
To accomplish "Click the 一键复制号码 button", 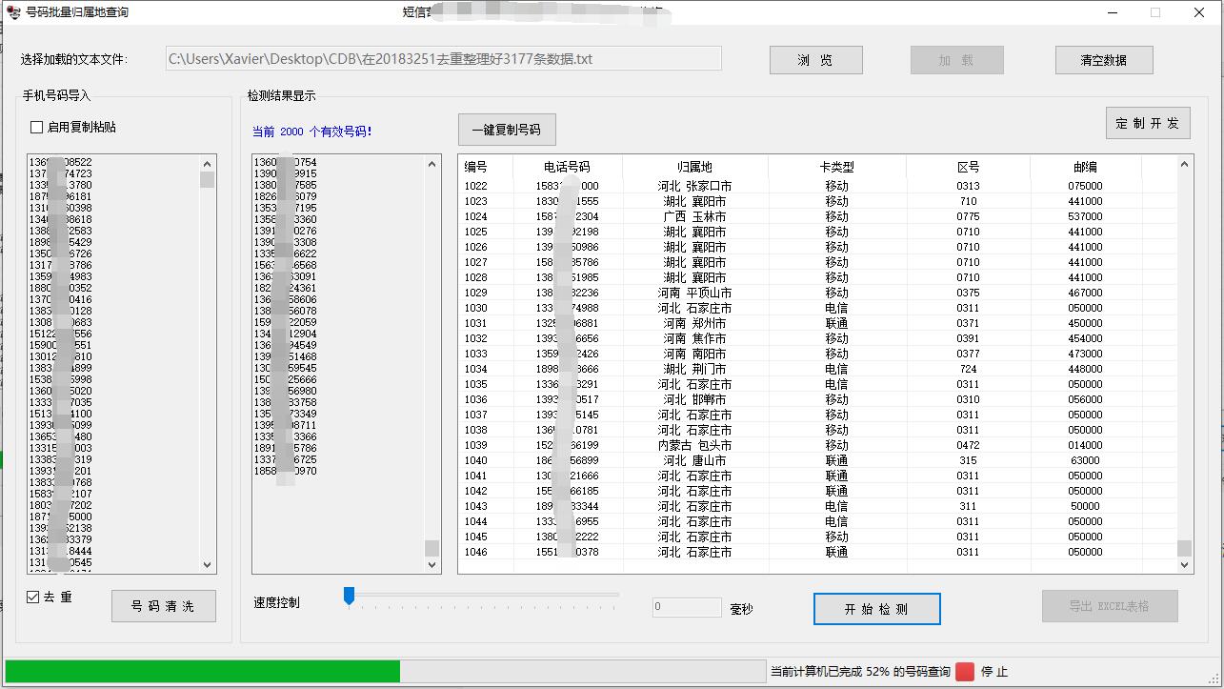I will (x=507, y=130).
